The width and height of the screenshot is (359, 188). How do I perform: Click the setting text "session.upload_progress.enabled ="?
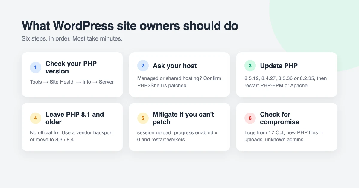pyautogui.click(x=177, y=132)
